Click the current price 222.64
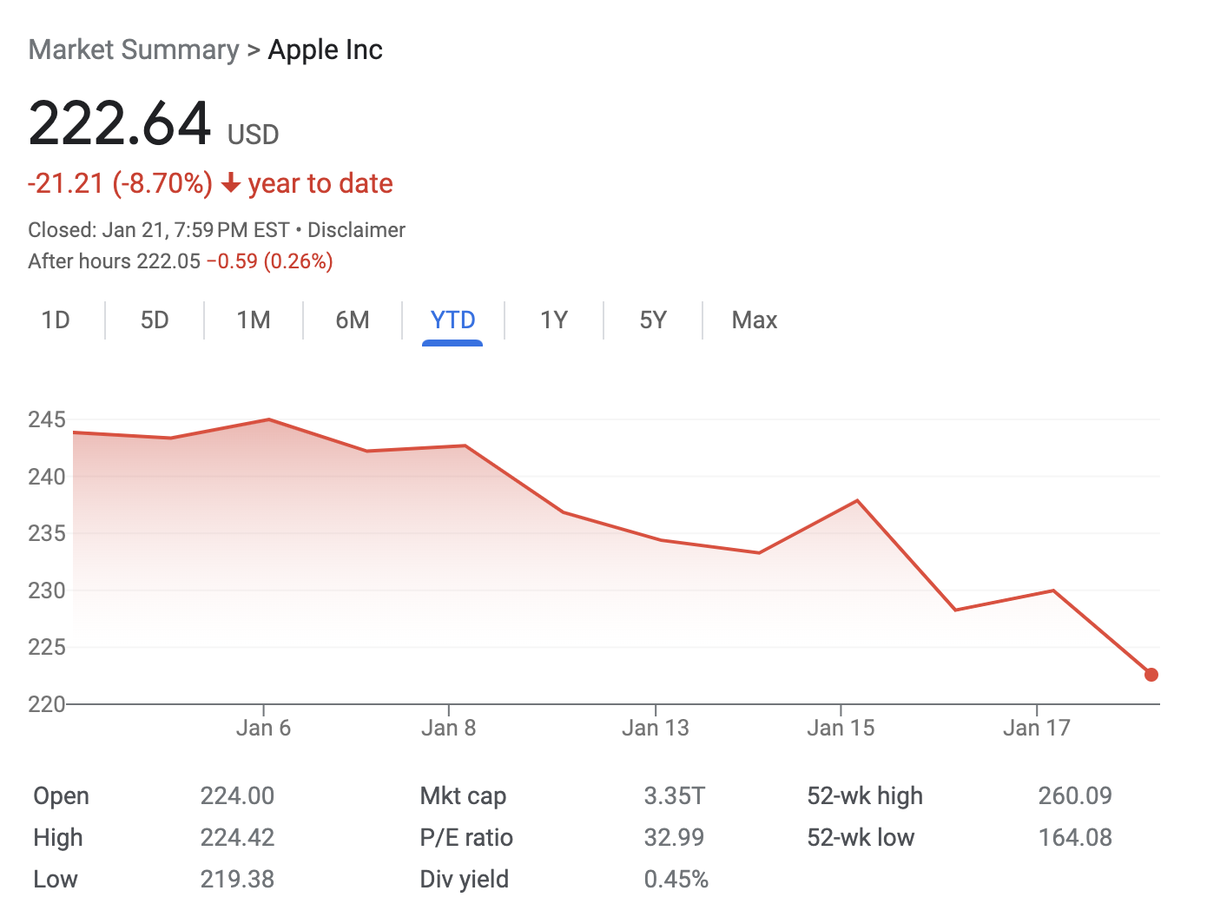 tap(120, 122)
